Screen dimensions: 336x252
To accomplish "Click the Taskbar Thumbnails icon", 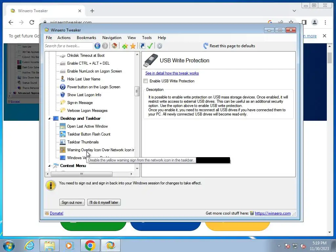I will pos(63,142).
